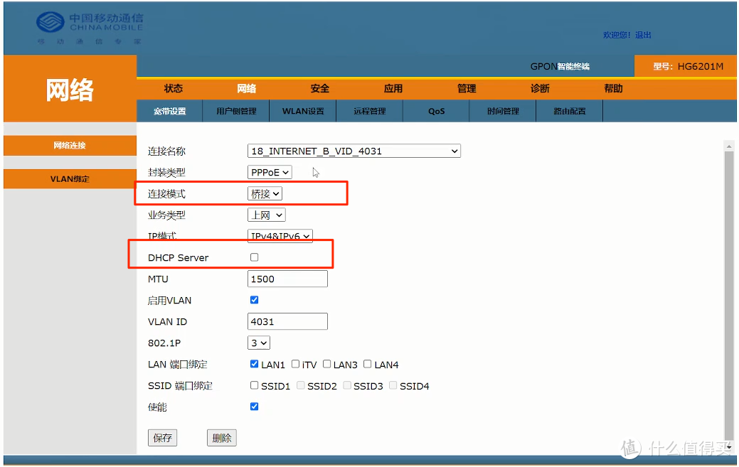Check the iTV LAN port binding
Image resolution: width=739 pixels, height=467 pixels.
pos(295,364)
